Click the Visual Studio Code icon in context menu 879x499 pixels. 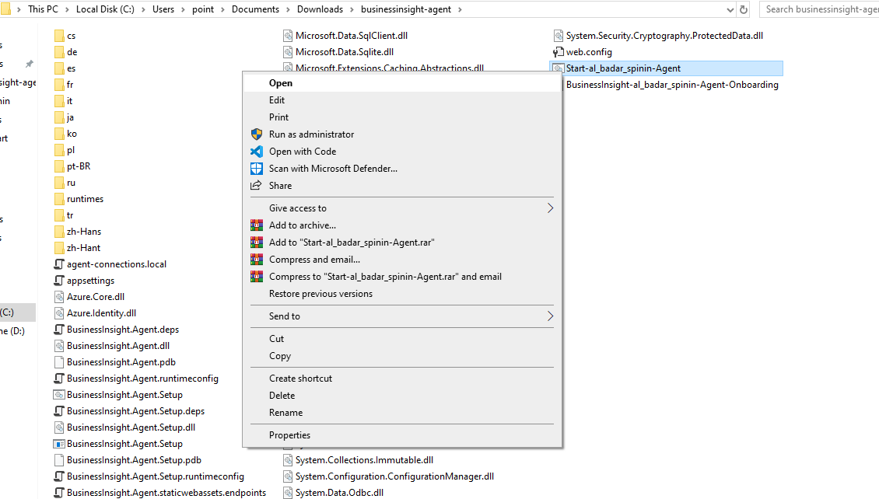coord(256,152)
